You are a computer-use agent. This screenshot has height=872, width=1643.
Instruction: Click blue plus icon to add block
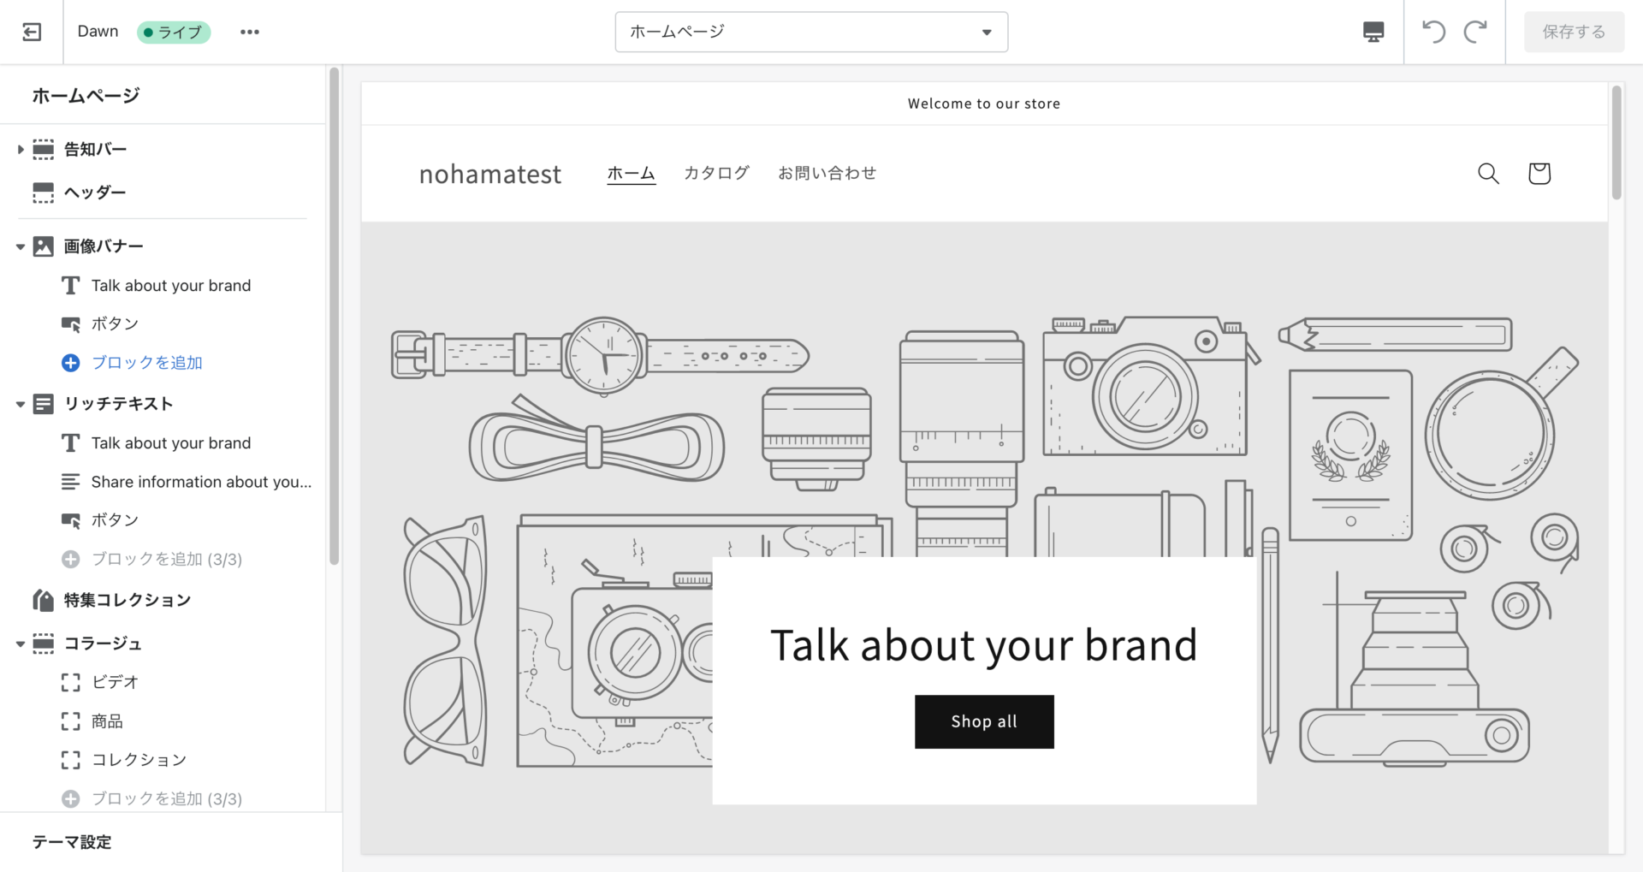(x=71, y=363)
